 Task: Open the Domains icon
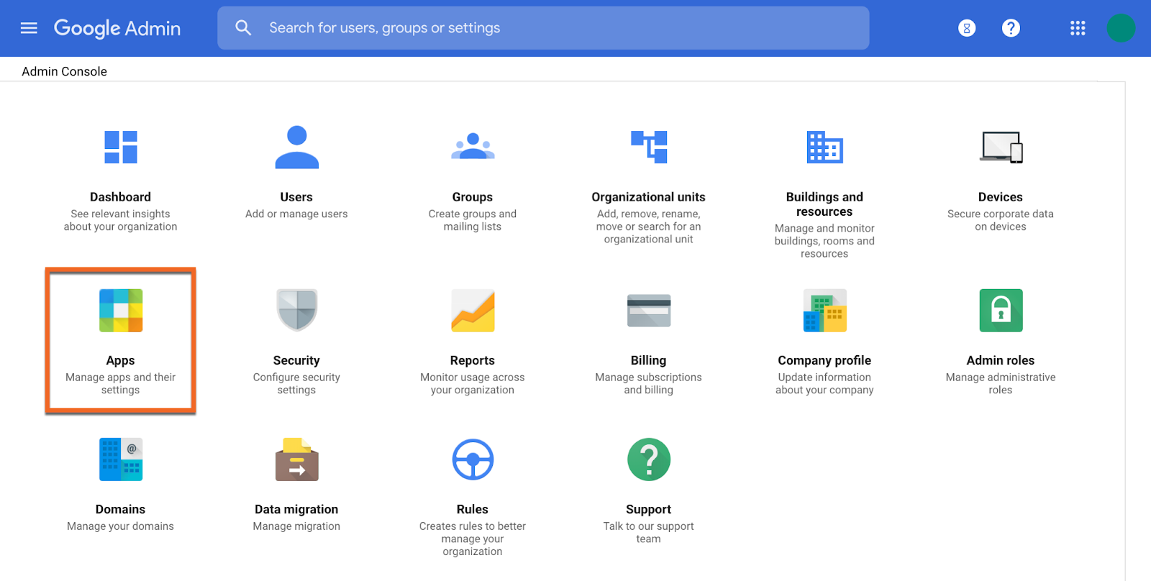click(x=121, y=459)
